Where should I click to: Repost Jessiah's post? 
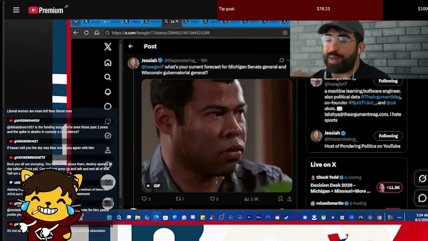[180, 199]
